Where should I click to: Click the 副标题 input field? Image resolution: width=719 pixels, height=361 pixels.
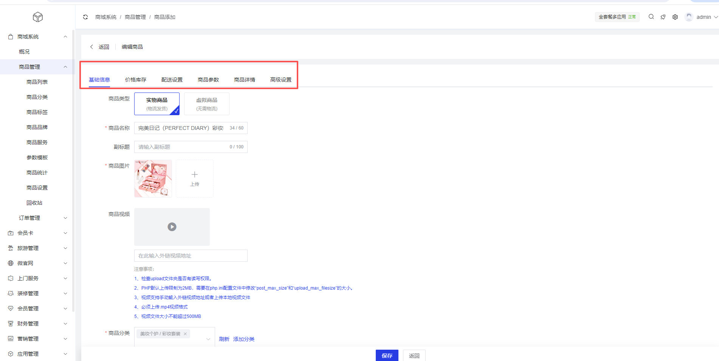pos(181,147)
